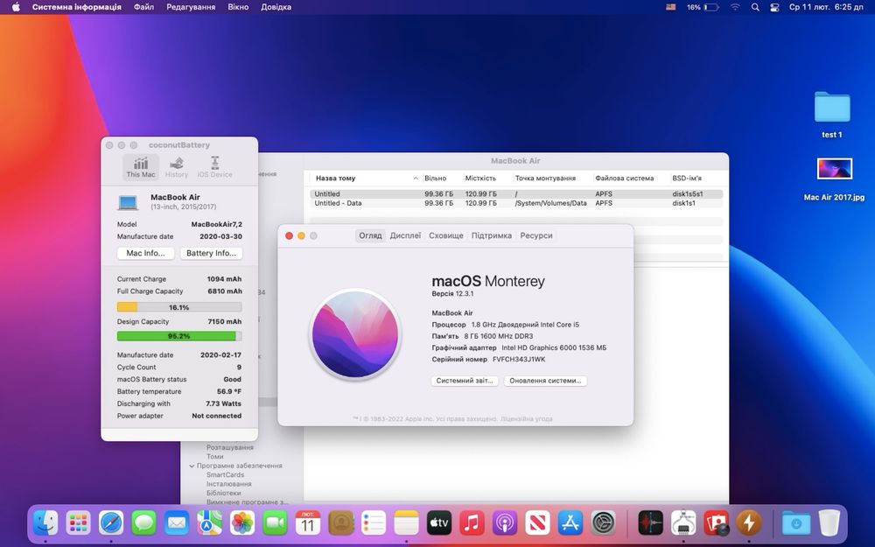
Task: Click the Місткість column header
Action: coord(480,178)
